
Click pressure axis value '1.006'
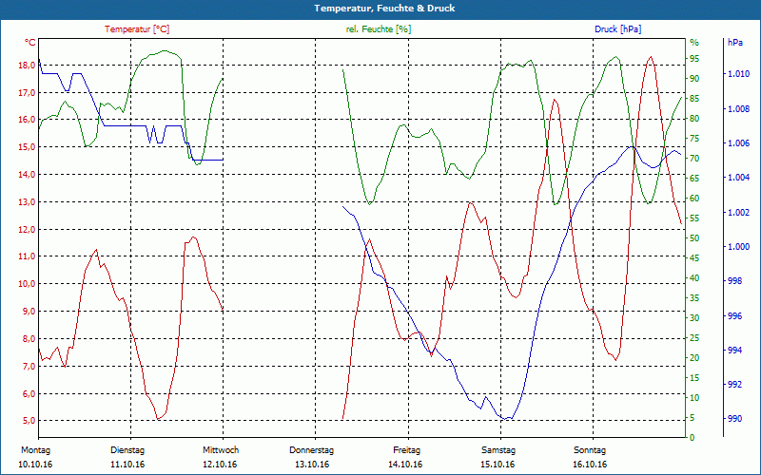[739, 143]
